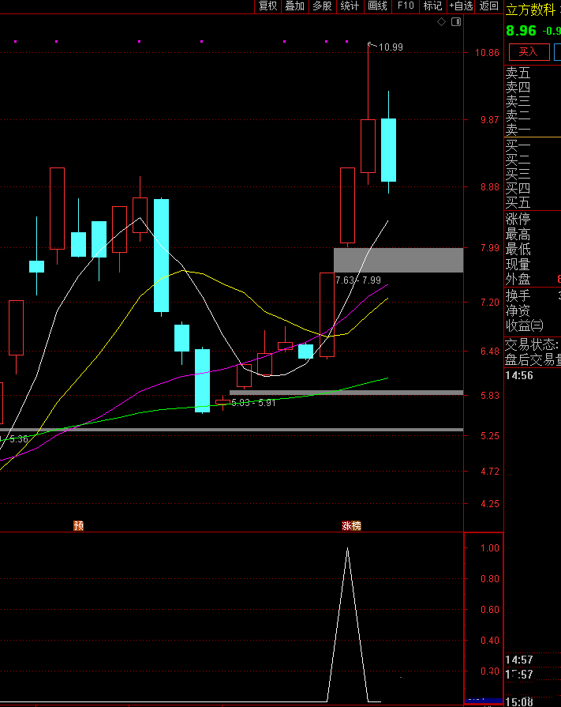This screenshot has height=707, width=561.
Task: Select the 卖一 ask level row
Action: coord(518,130)
